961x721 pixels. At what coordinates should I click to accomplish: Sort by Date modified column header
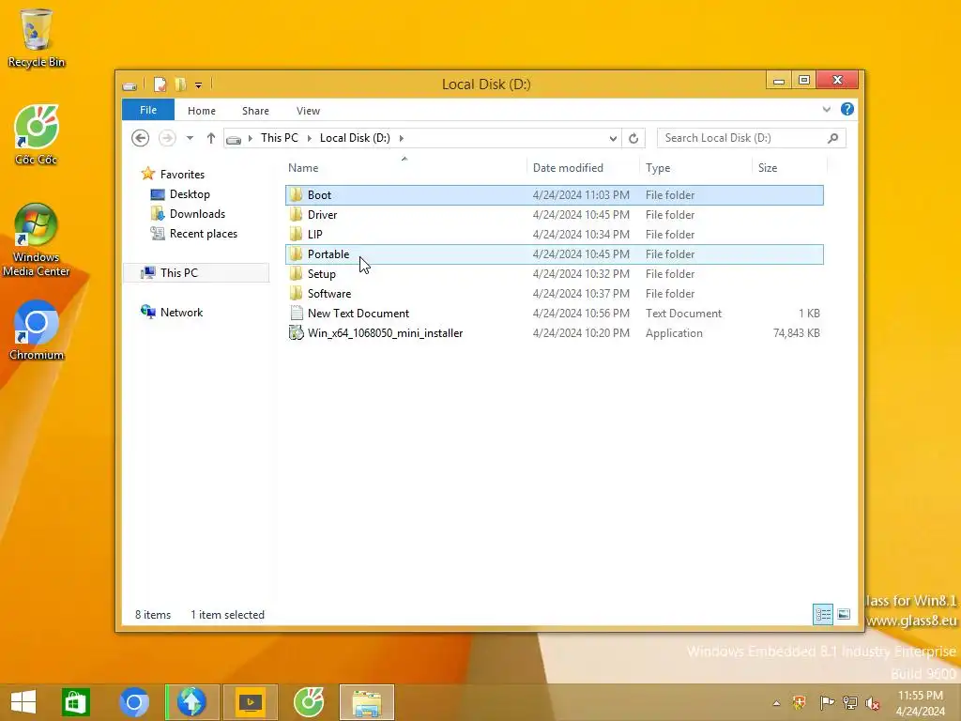click(582, 167)
